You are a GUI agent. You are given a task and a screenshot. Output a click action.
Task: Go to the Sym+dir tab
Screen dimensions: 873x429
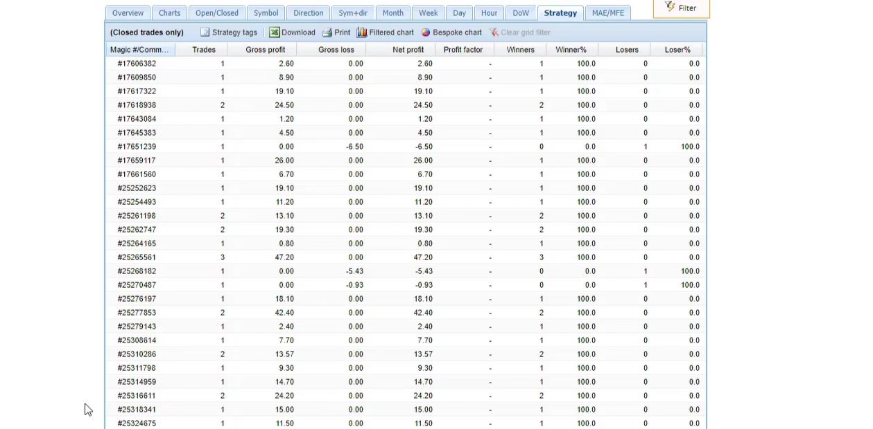pyautogui.click(x=353, y=13)
